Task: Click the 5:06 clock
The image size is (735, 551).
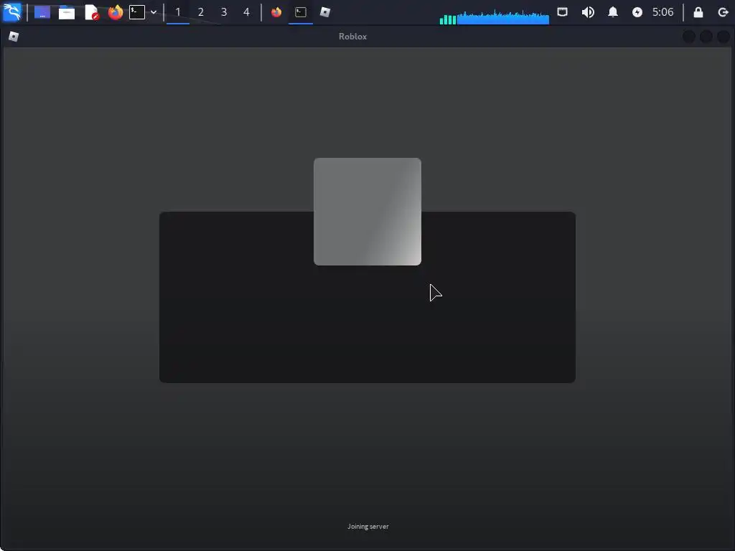Action: pyautogui.click(x=663, y=12)
